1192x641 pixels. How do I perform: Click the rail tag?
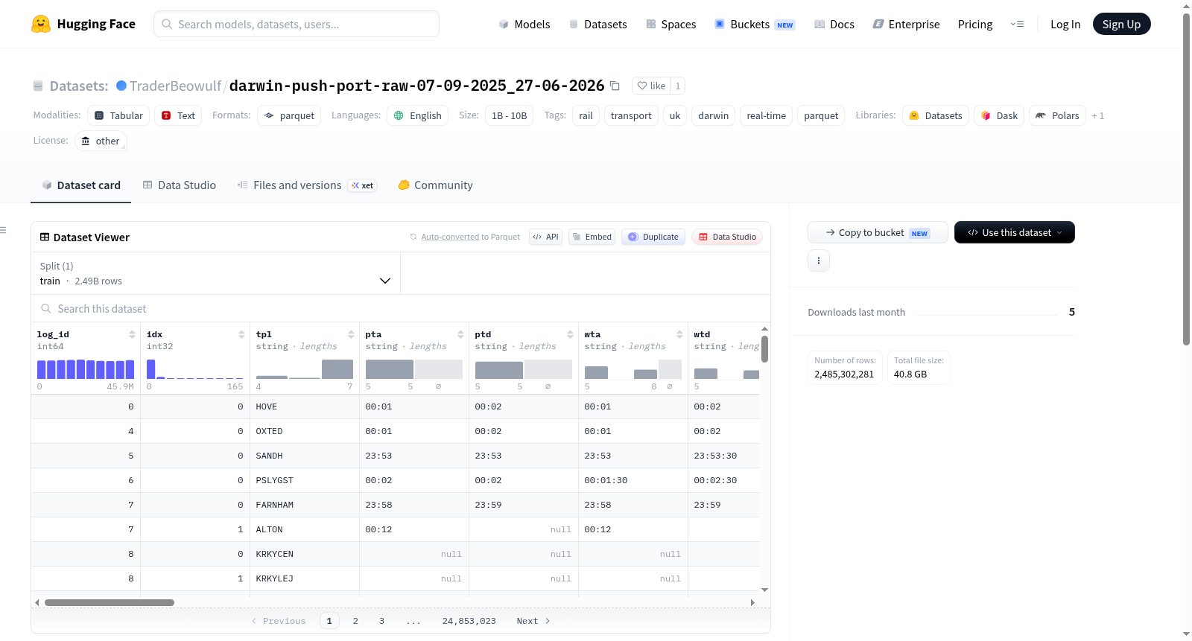[x=586, y=115]
